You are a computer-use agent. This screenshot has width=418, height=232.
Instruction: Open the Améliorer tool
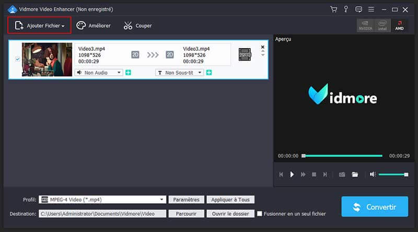[x=94, y=26]
